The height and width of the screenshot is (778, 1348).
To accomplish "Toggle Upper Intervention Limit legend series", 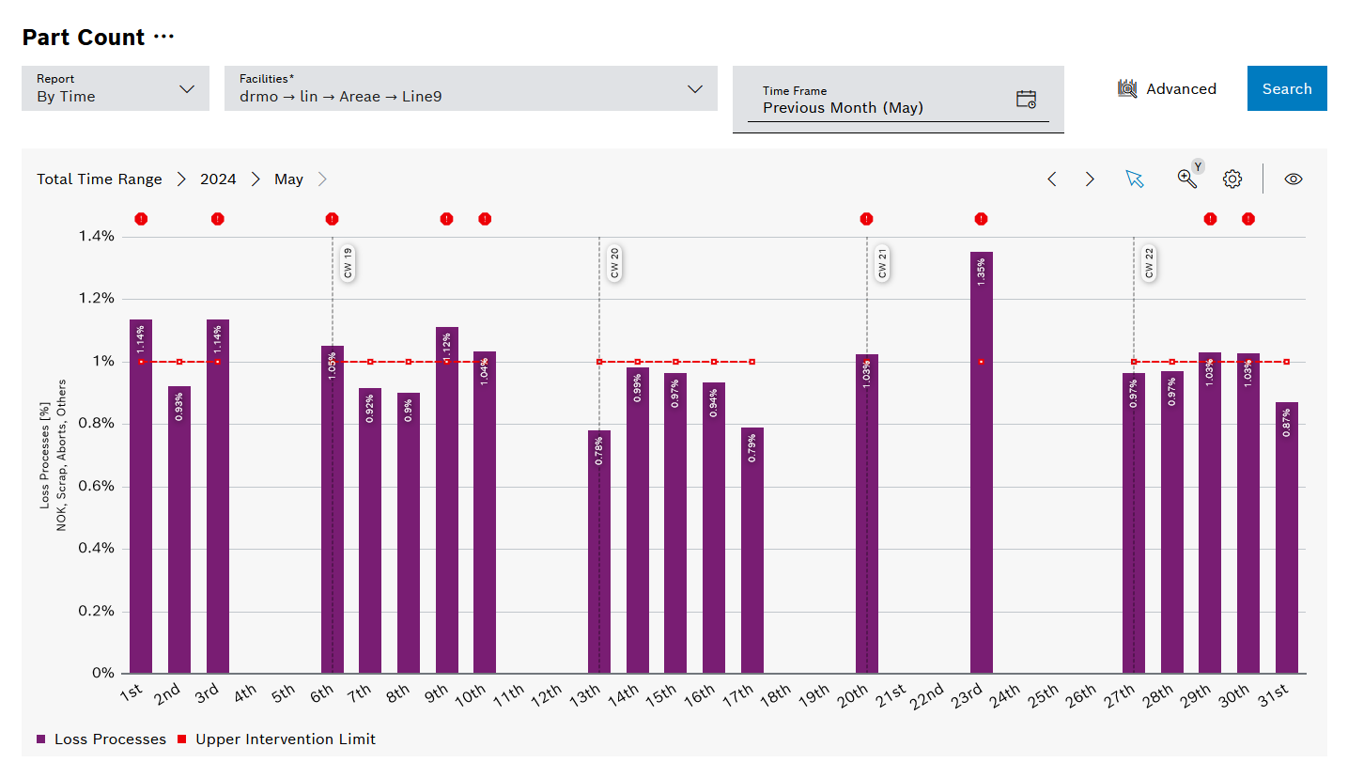I will 276,739.
